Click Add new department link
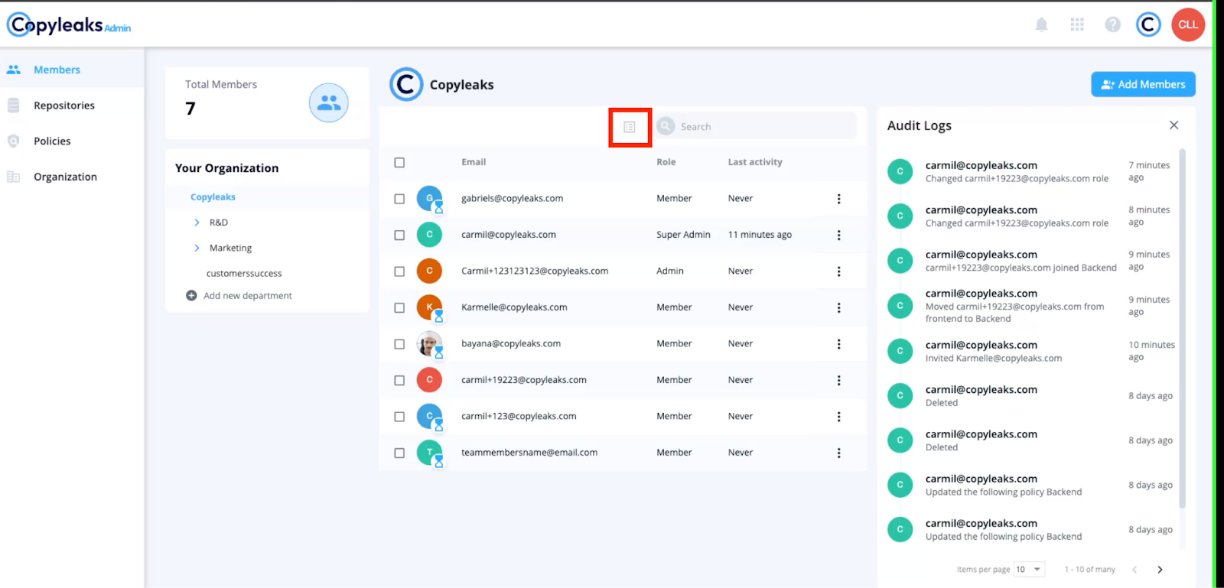Viewport: 1224px width, 588px height. tap(248, 296)
